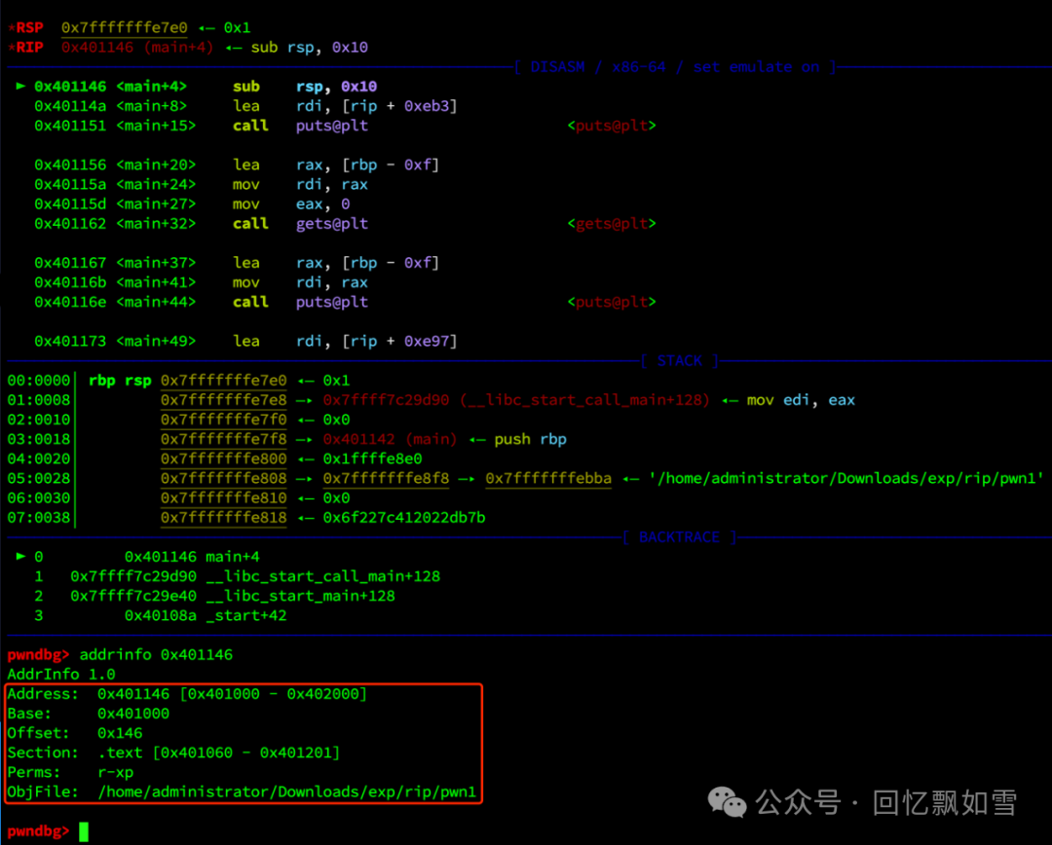Select pointer 0x7fffffffe8f8 in stack
1052x845 pixels.
click(x=386, y=478)
